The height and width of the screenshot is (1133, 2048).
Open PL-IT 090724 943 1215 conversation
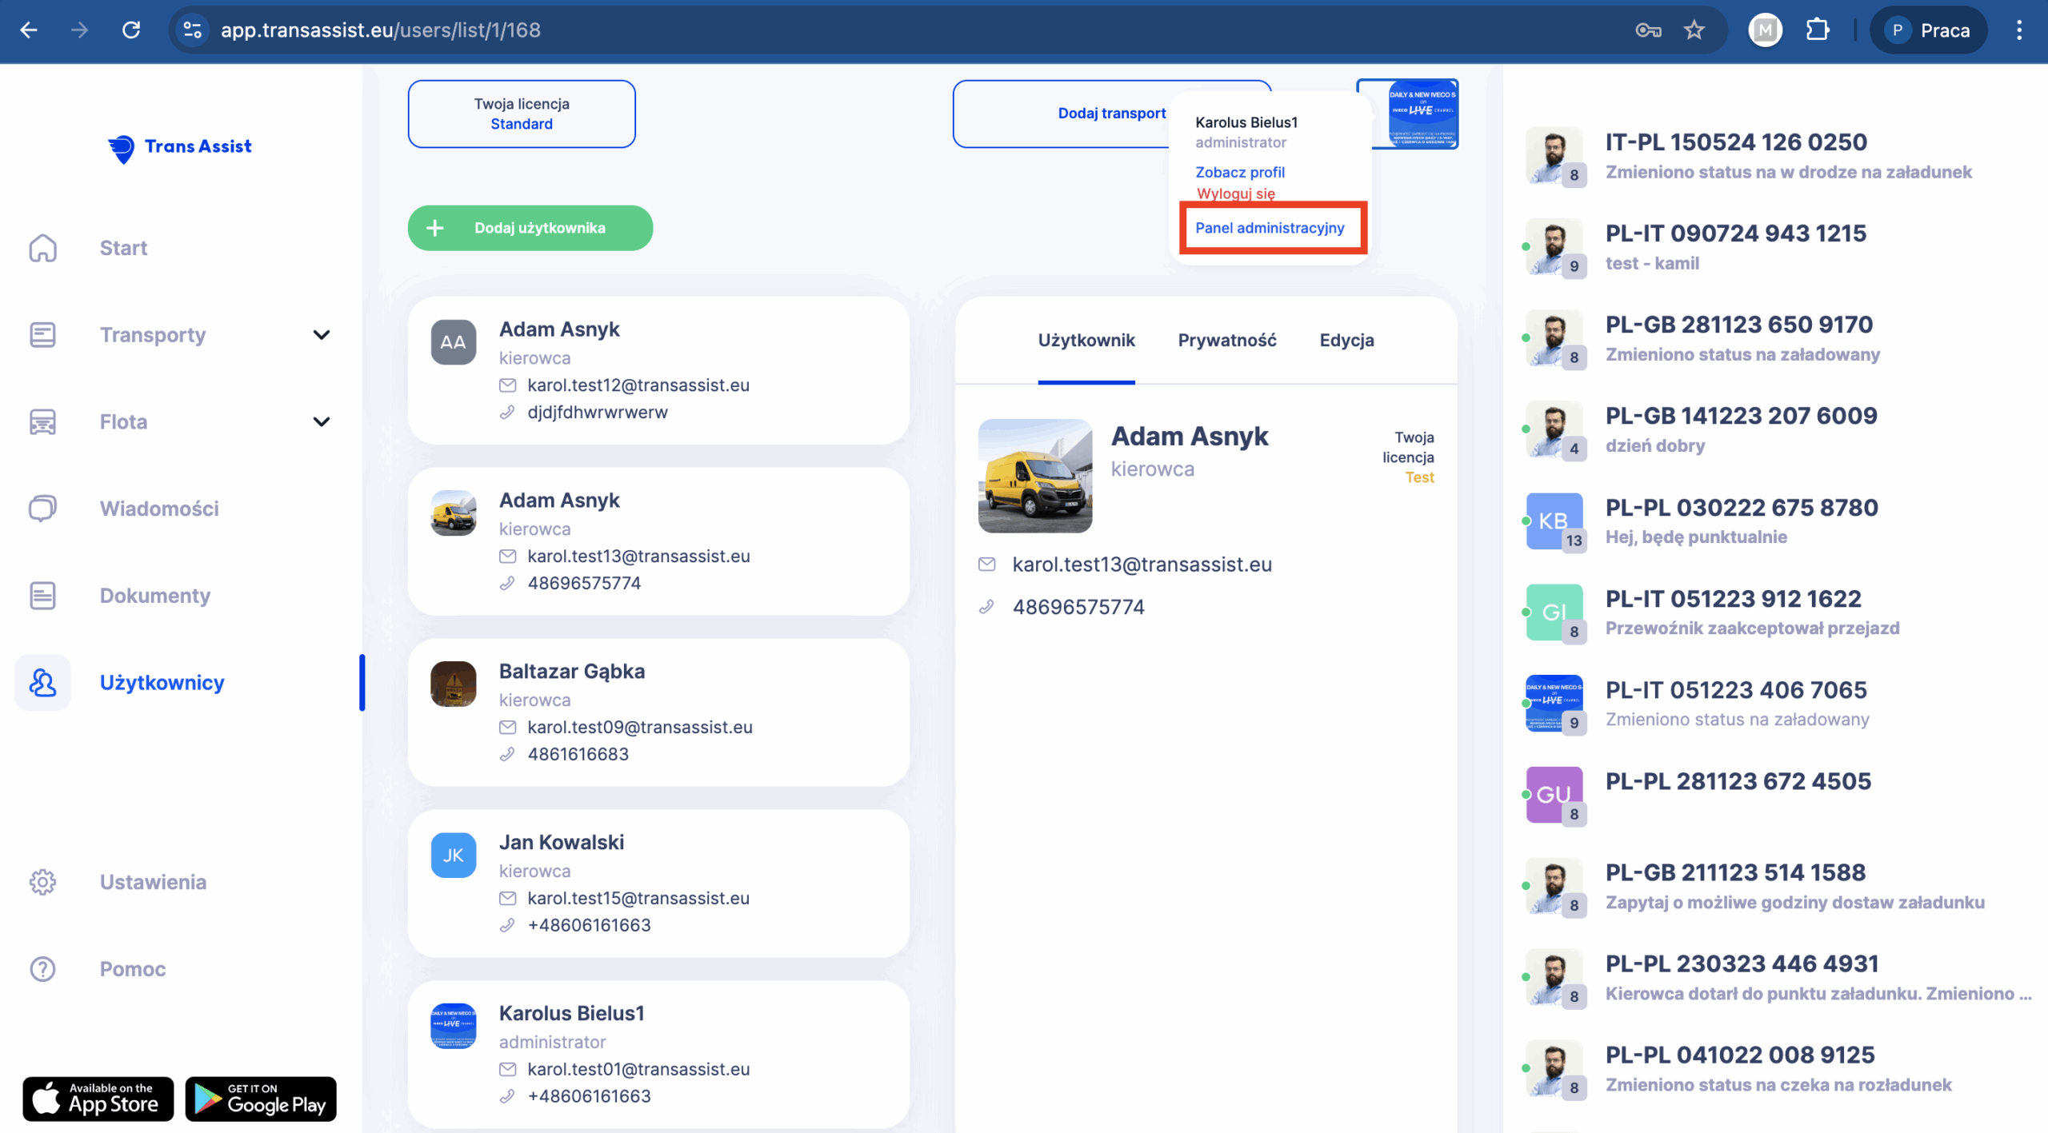click(x=1735, y=247)
